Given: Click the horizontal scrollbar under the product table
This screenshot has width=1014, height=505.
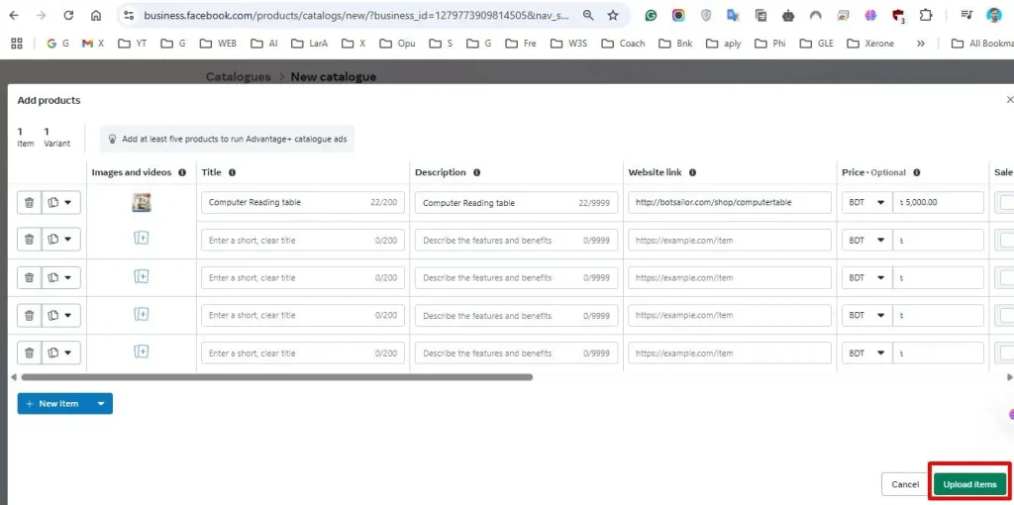Looking at the screenshot, I should click(277, 377).
